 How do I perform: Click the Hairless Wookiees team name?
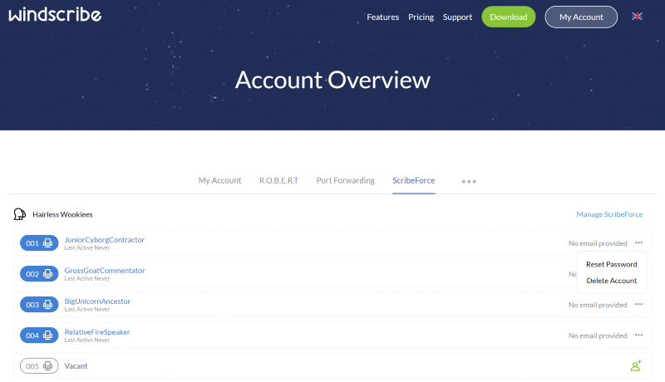pyautogui.click(x=62, y=215)
